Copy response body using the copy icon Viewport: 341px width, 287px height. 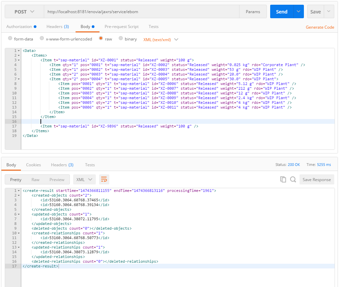tap(283, 179)
